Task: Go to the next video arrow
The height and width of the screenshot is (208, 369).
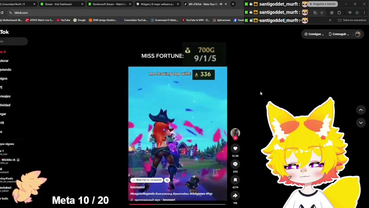Action: [361, 123]
